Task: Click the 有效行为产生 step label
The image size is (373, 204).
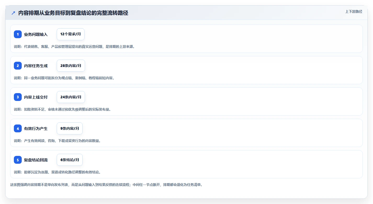Action: coord(36,128)
